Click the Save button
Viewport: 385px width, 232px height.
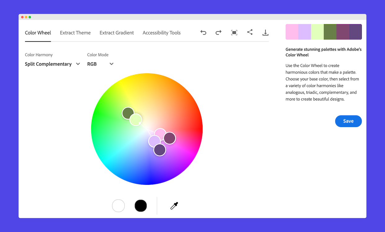(x=348, y=121)
